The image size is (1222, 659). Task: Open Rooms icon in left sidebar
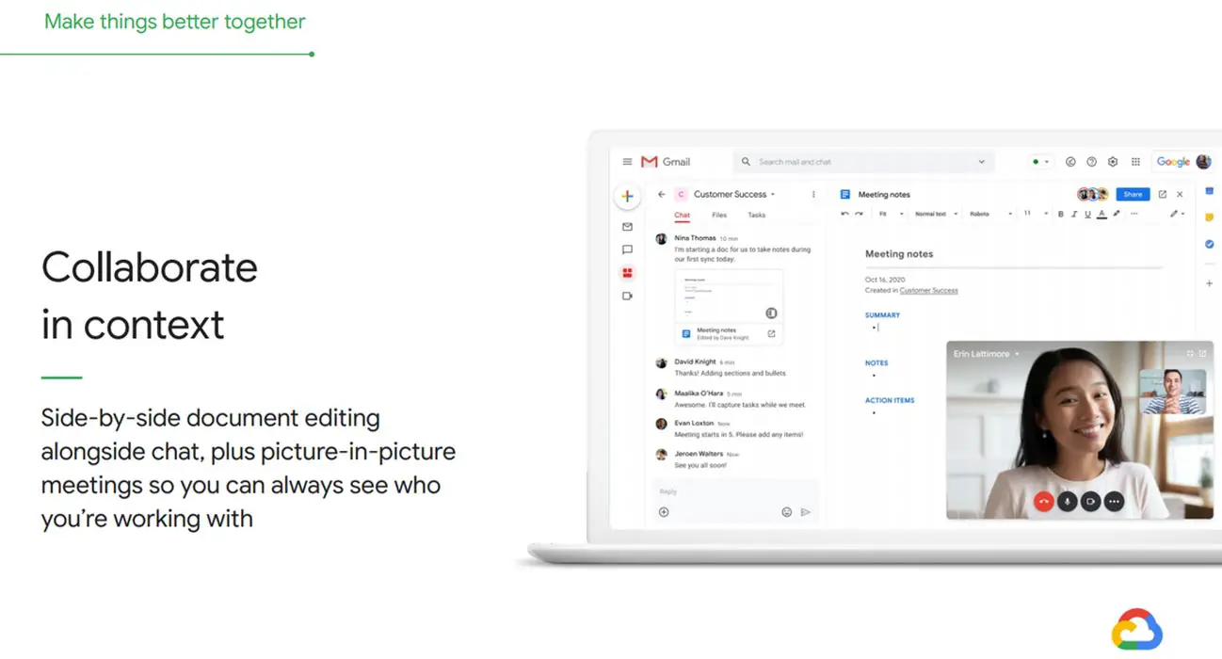point(627,273)
